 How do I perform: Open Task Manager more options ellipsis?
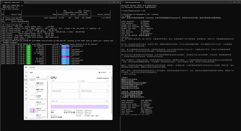pyautogui.click(x=110, y=72)
